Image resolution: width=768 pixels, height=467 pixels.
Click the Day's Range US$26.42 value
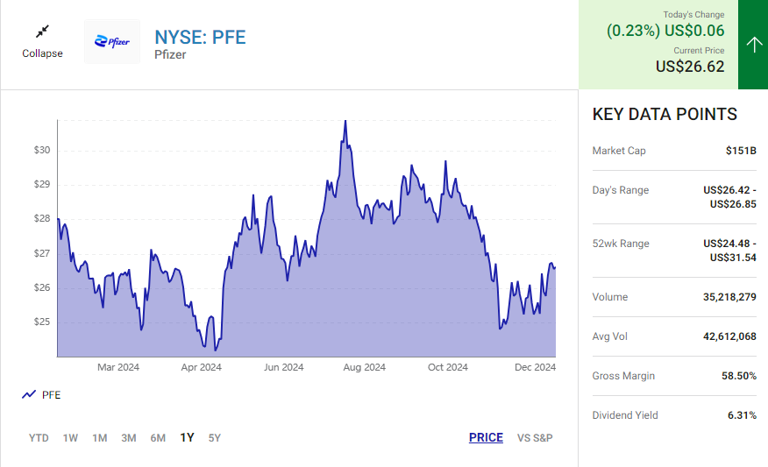[x=729, y=197]
